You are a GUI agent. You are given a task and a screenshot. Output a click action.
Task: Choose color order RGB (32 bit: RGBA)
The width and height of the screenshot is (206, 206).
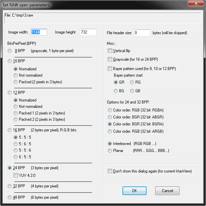tap(110, 110)
